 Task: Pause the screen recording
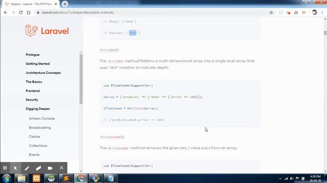tap(5, 168)
